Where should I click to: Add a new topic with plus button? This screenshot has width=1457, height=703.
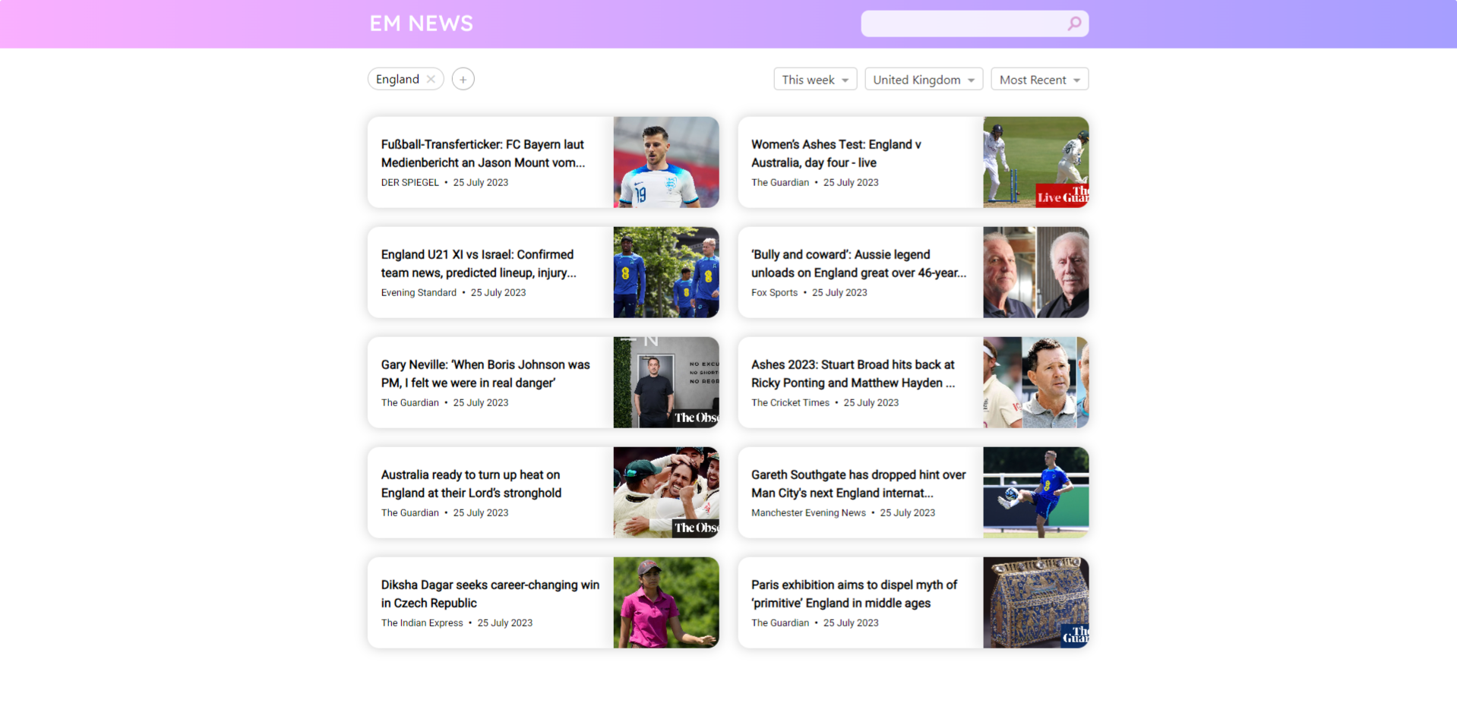coord(463,79)
